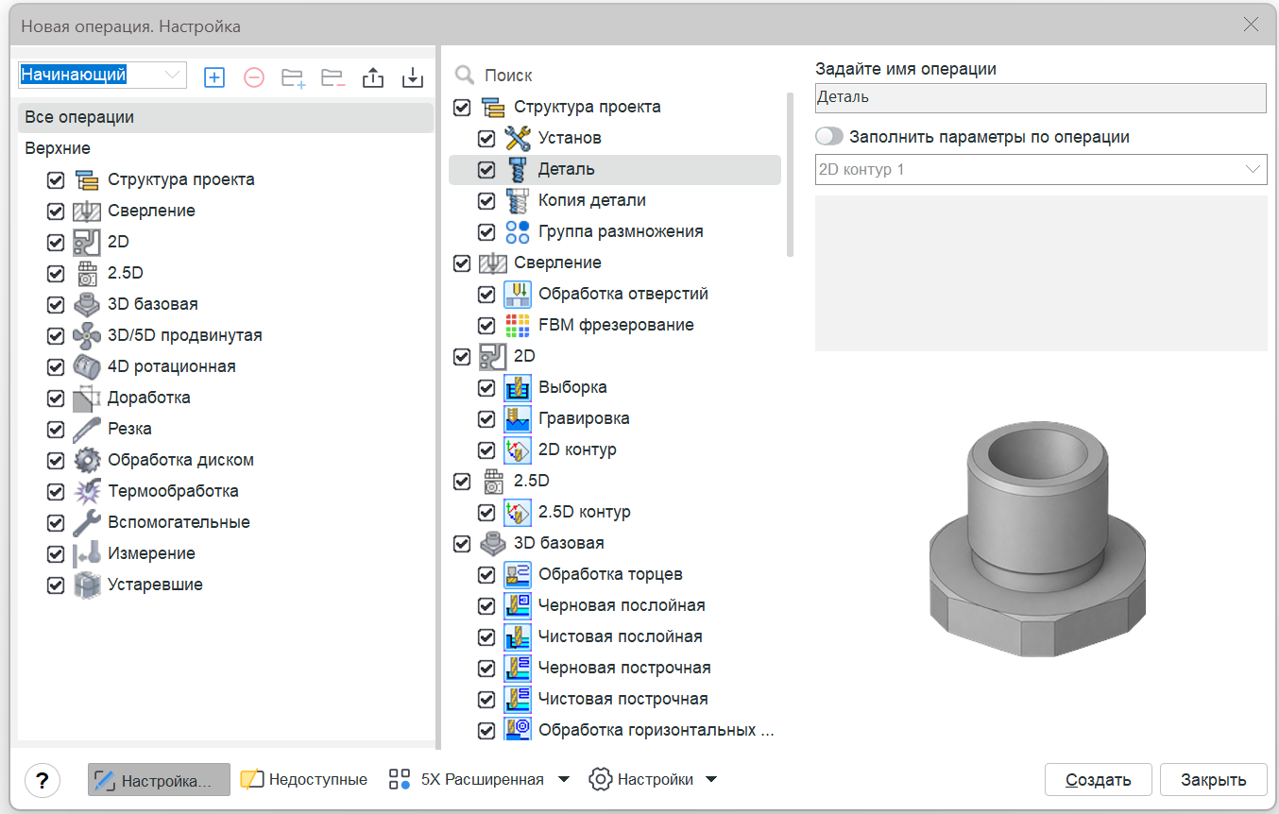Select the Гравировка operation icon
1279x814 pixels.
[x=518, y=418]
